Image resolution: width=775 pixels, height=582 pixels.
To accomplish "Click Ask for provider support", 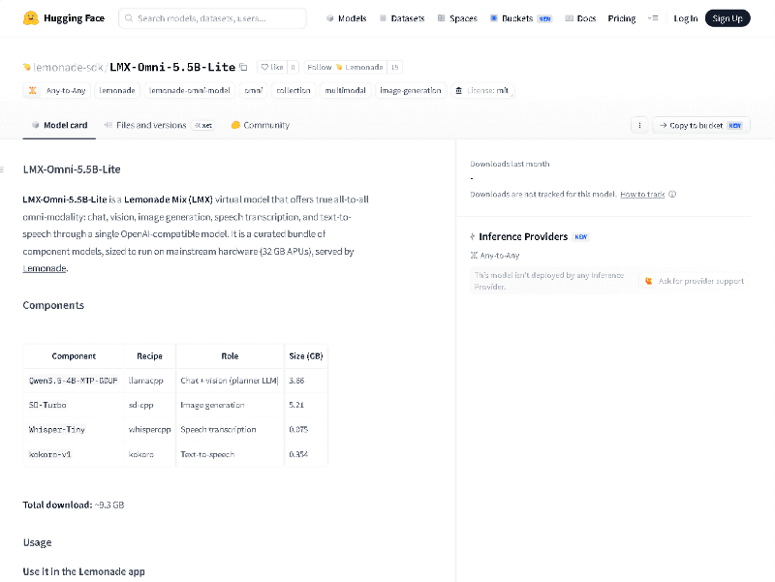I will 694,281.
